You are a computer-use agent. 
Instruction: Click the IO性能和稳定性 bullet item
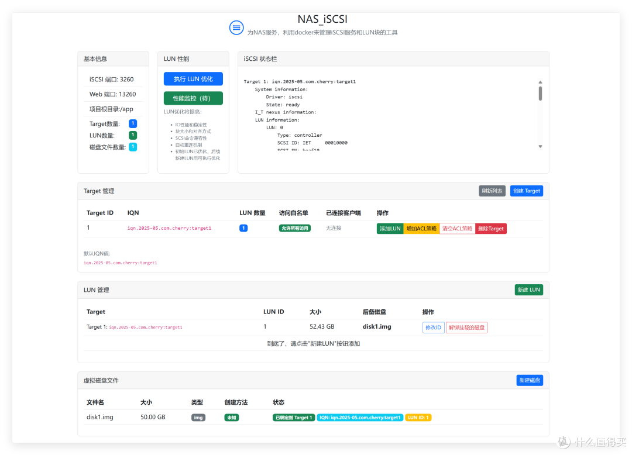click(x=191, y=125)
